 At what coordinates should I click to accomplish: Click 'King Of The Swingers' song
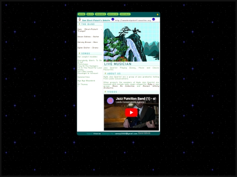click(x=88, y=66)
